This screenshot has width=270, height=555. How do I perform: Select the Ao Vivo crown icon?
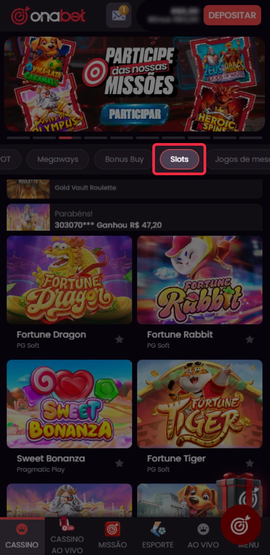pos(203,529)
